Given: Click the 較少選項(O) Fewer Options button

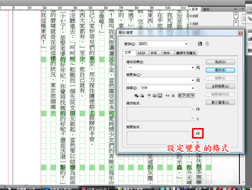Looking at the screenshot, I should (x=220, y=102).
